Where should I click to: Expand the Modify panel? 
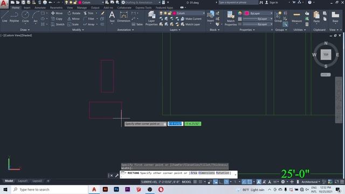78,30
